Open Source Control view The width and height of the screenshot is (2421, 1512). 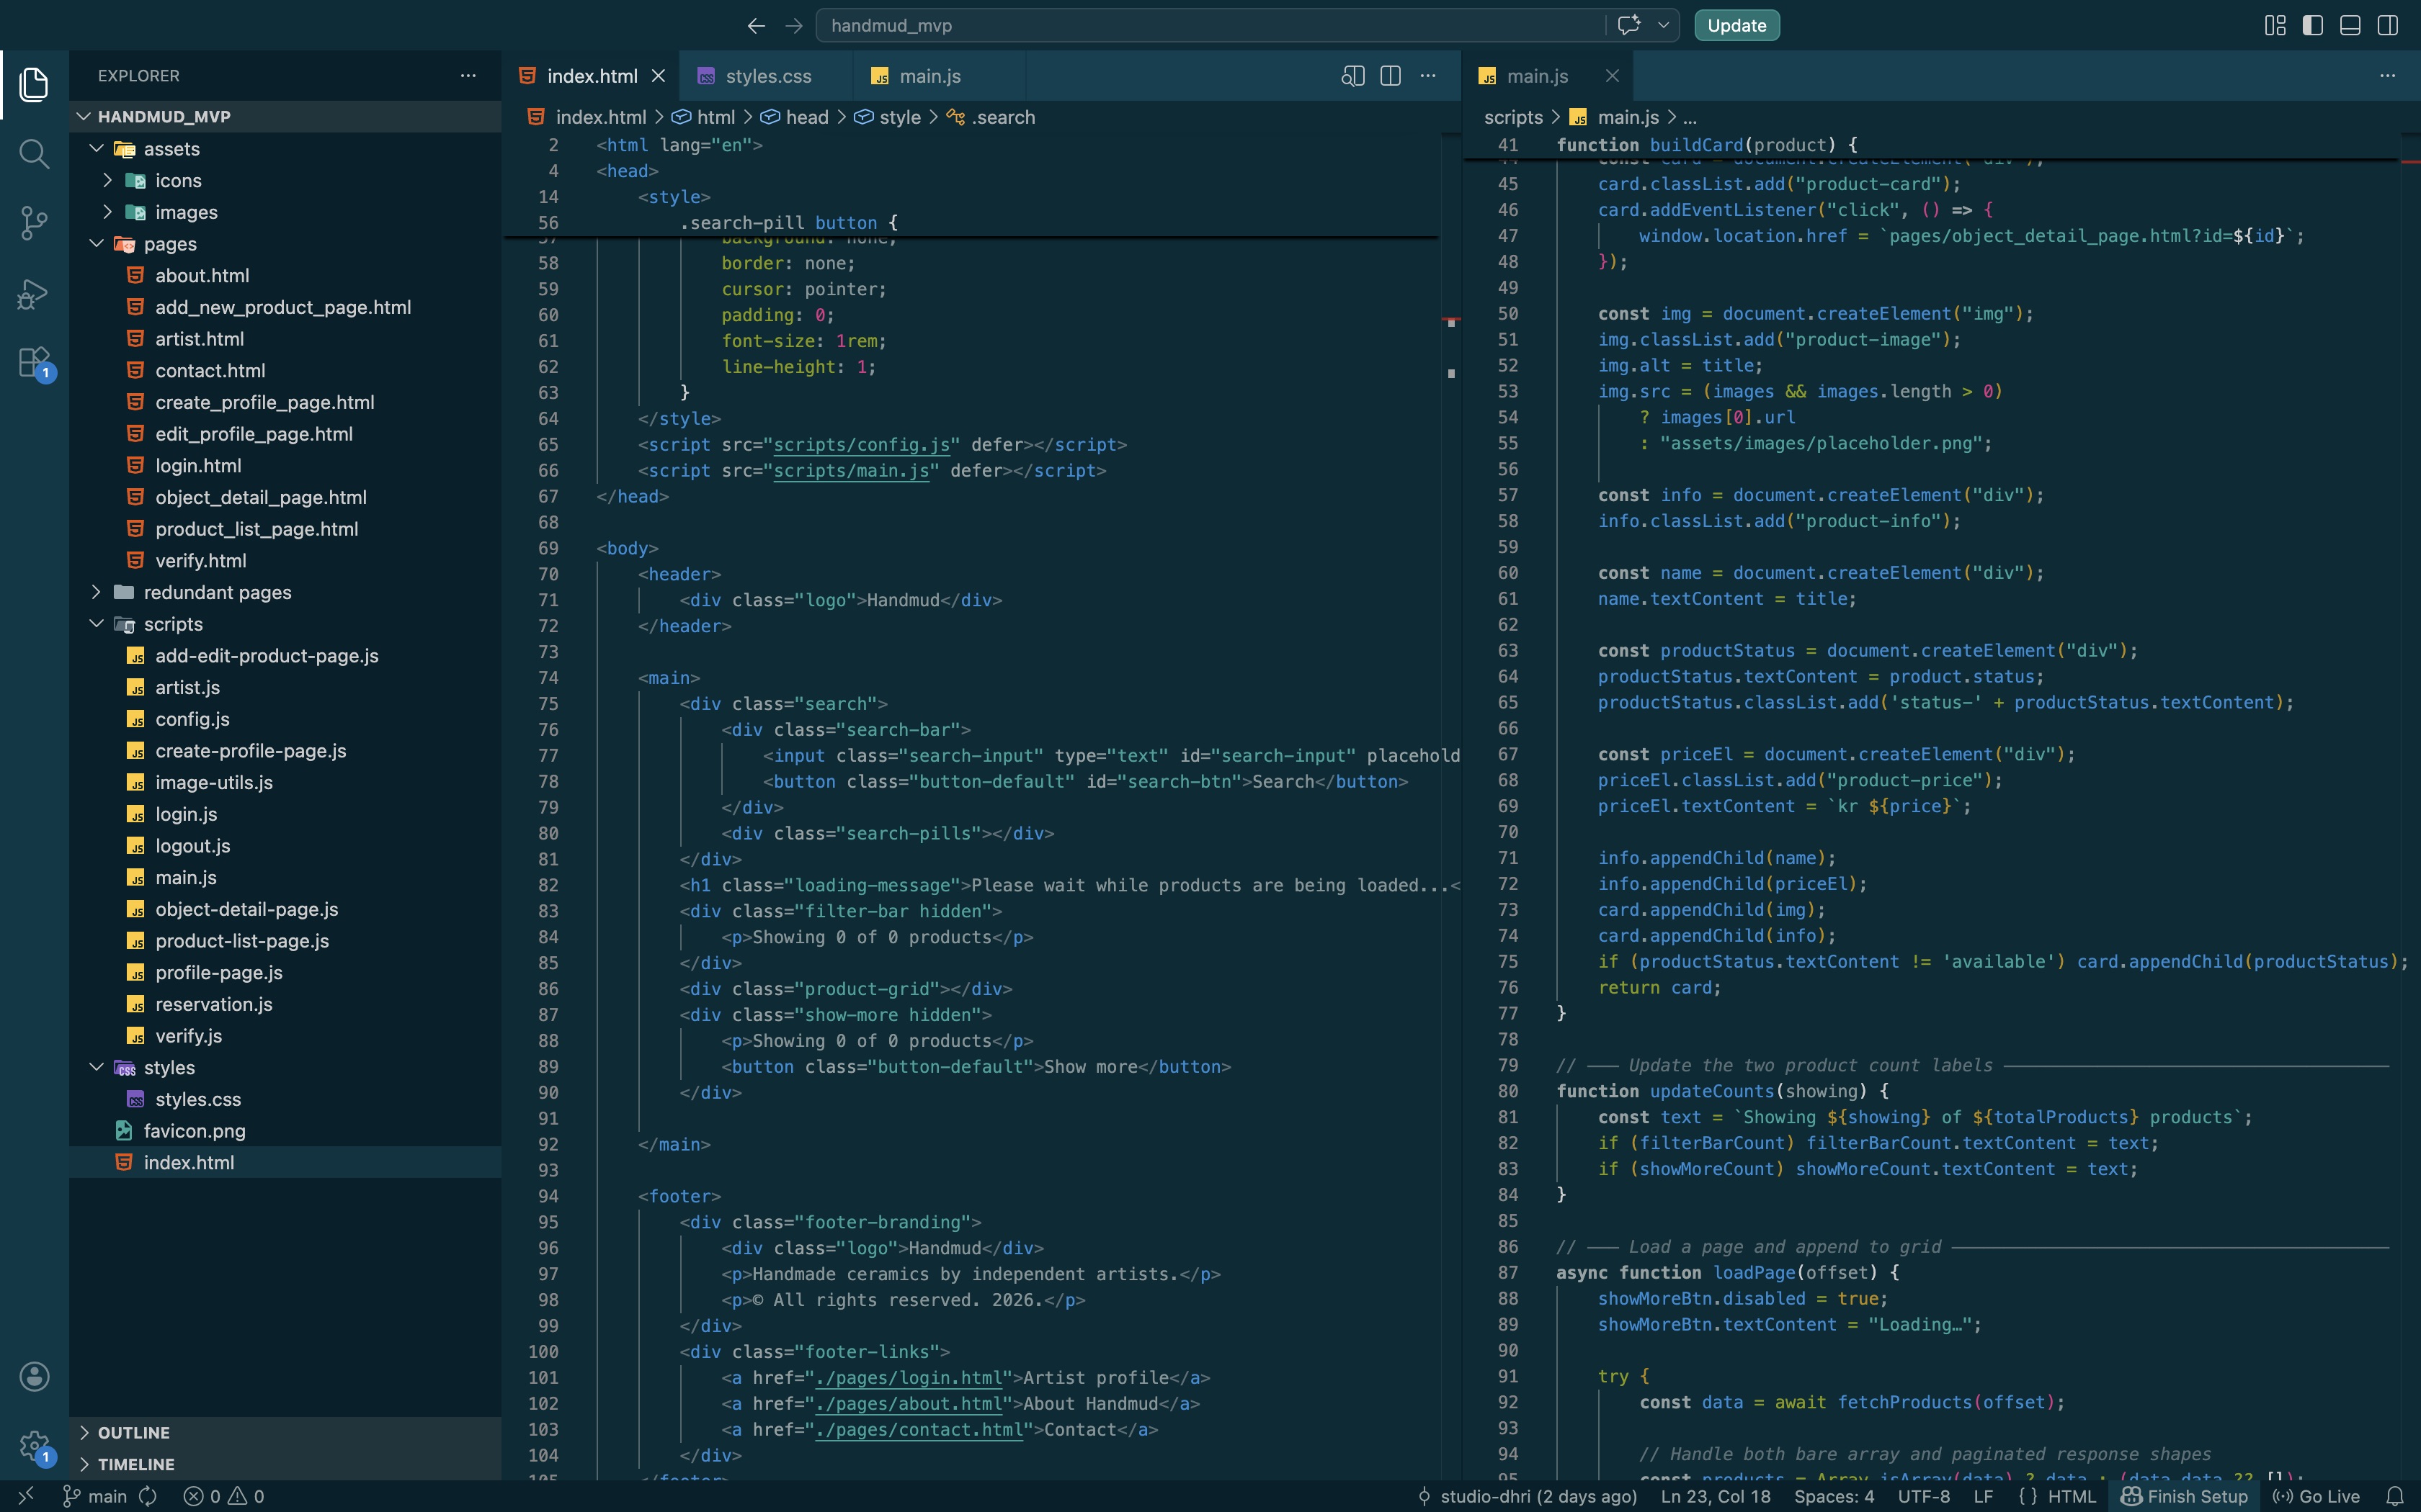click(x=34, y=223)
